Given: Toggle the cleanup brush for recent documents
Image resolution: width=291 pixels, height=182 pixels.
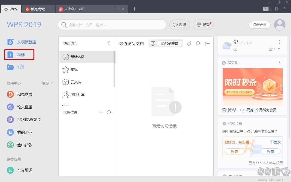Looking at the screenshot, I should coord(189,43).
